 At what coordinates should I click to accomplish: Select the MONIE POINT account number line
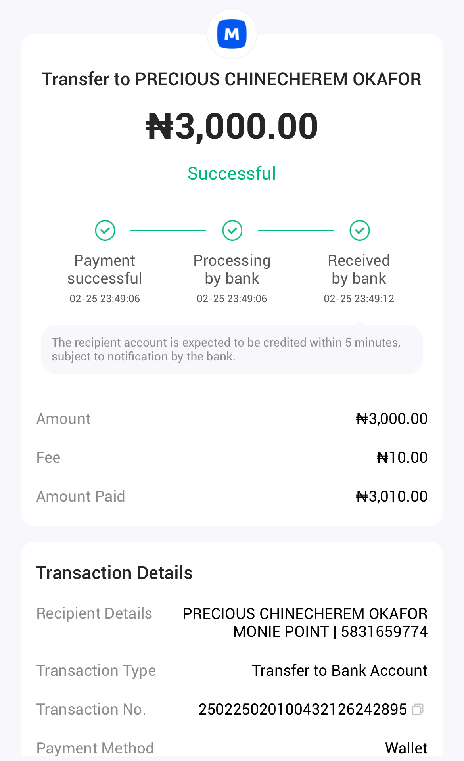pos(330,632)
